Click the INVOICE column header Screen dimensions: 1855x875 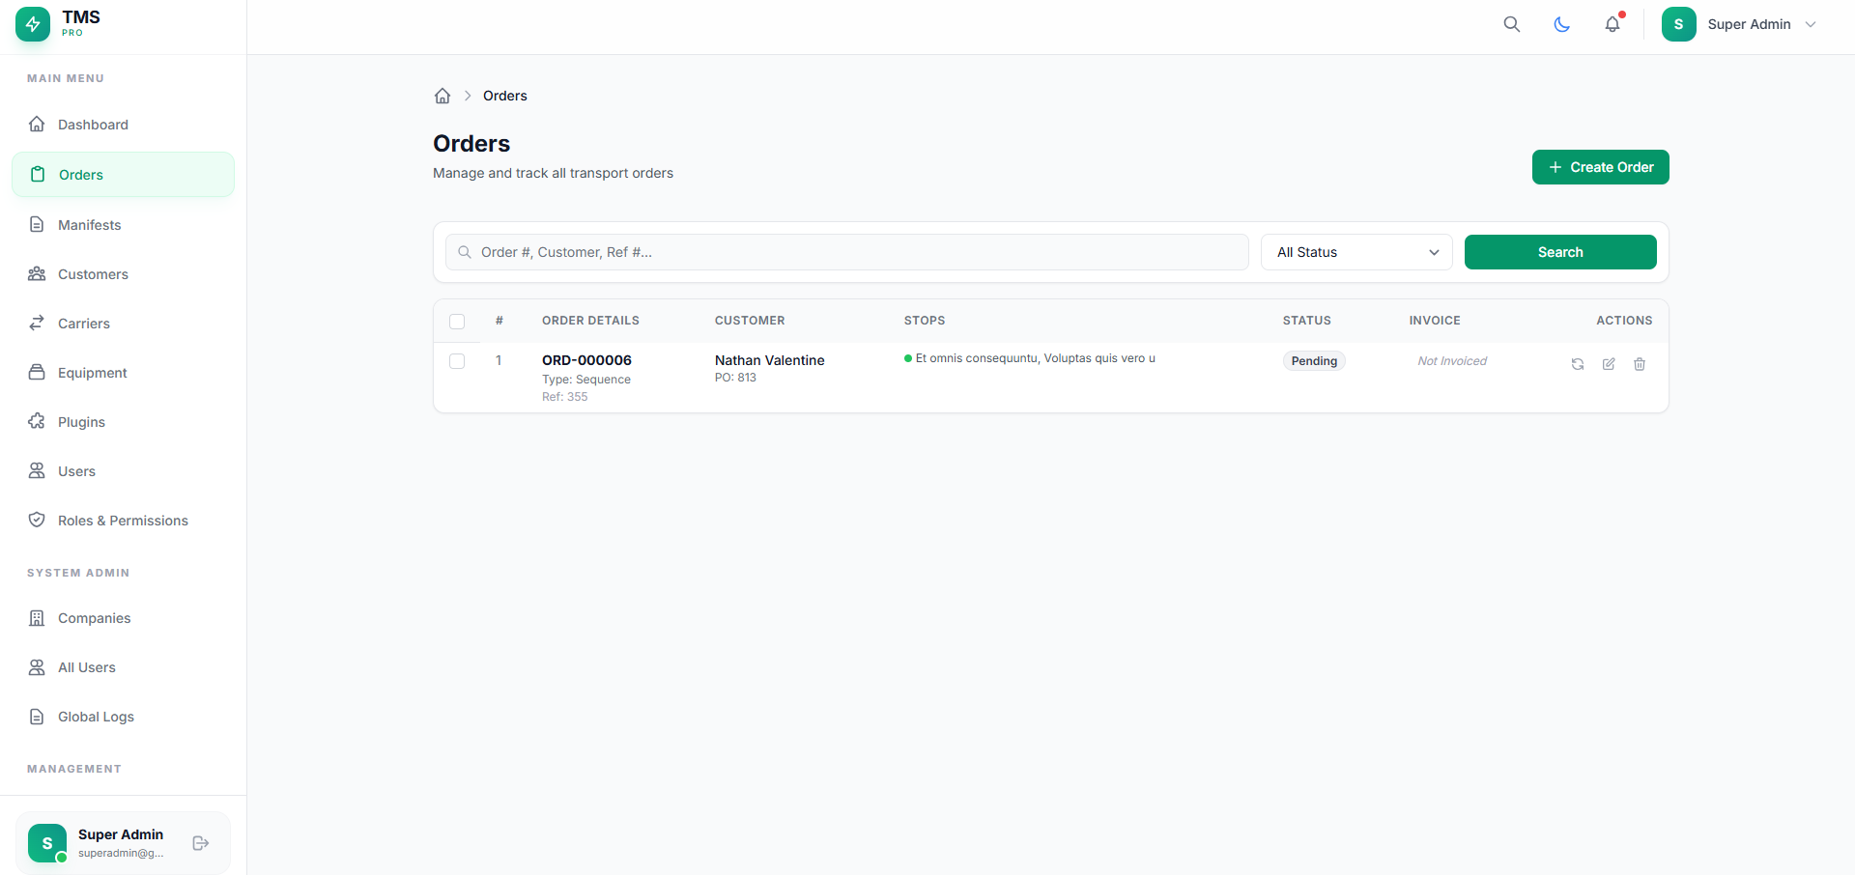[1435, 321]
